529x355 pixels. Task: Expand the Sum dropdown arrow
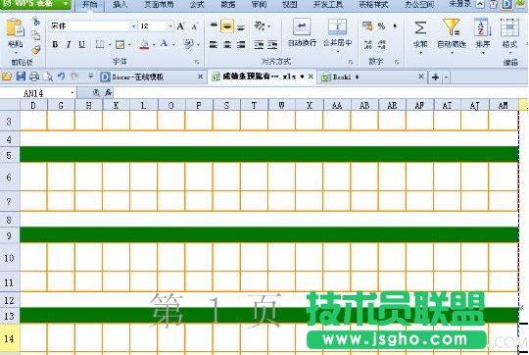[420, 53]
